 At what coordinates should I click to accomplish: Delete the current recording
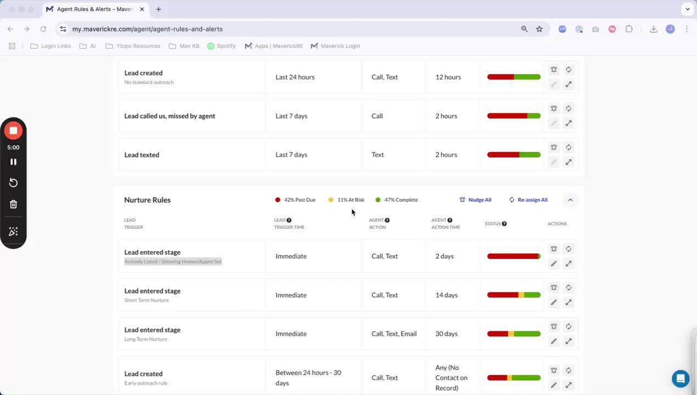point(13,204)
